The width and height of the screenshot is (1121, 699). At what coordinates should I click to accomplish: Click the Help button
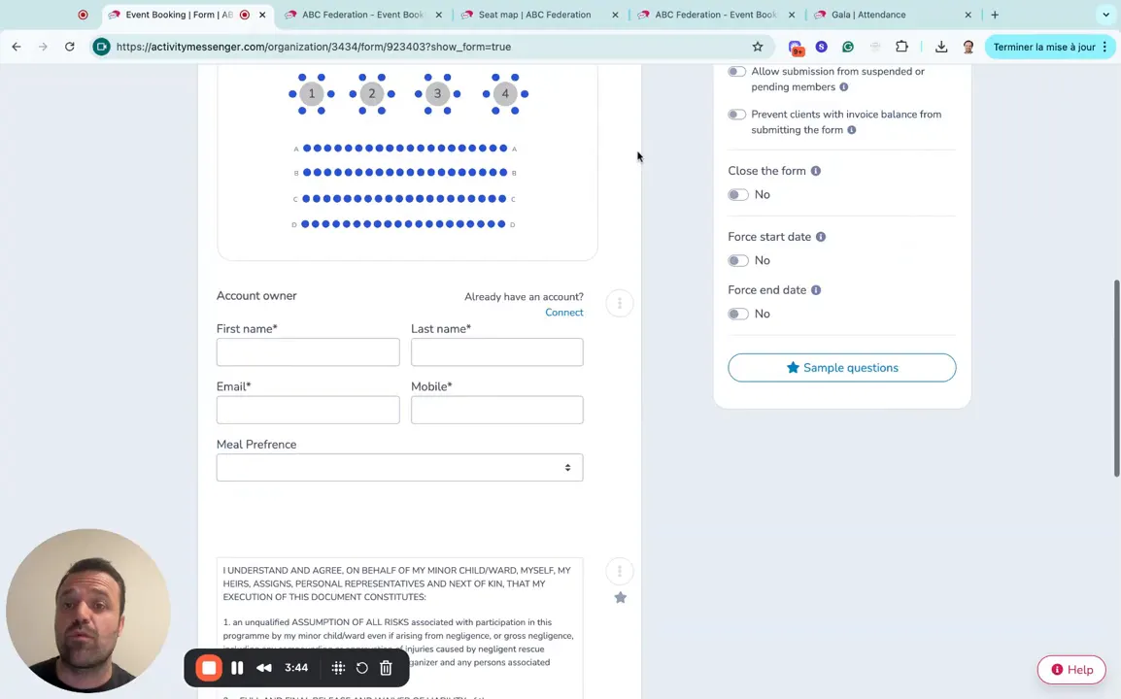(1071, 669)
